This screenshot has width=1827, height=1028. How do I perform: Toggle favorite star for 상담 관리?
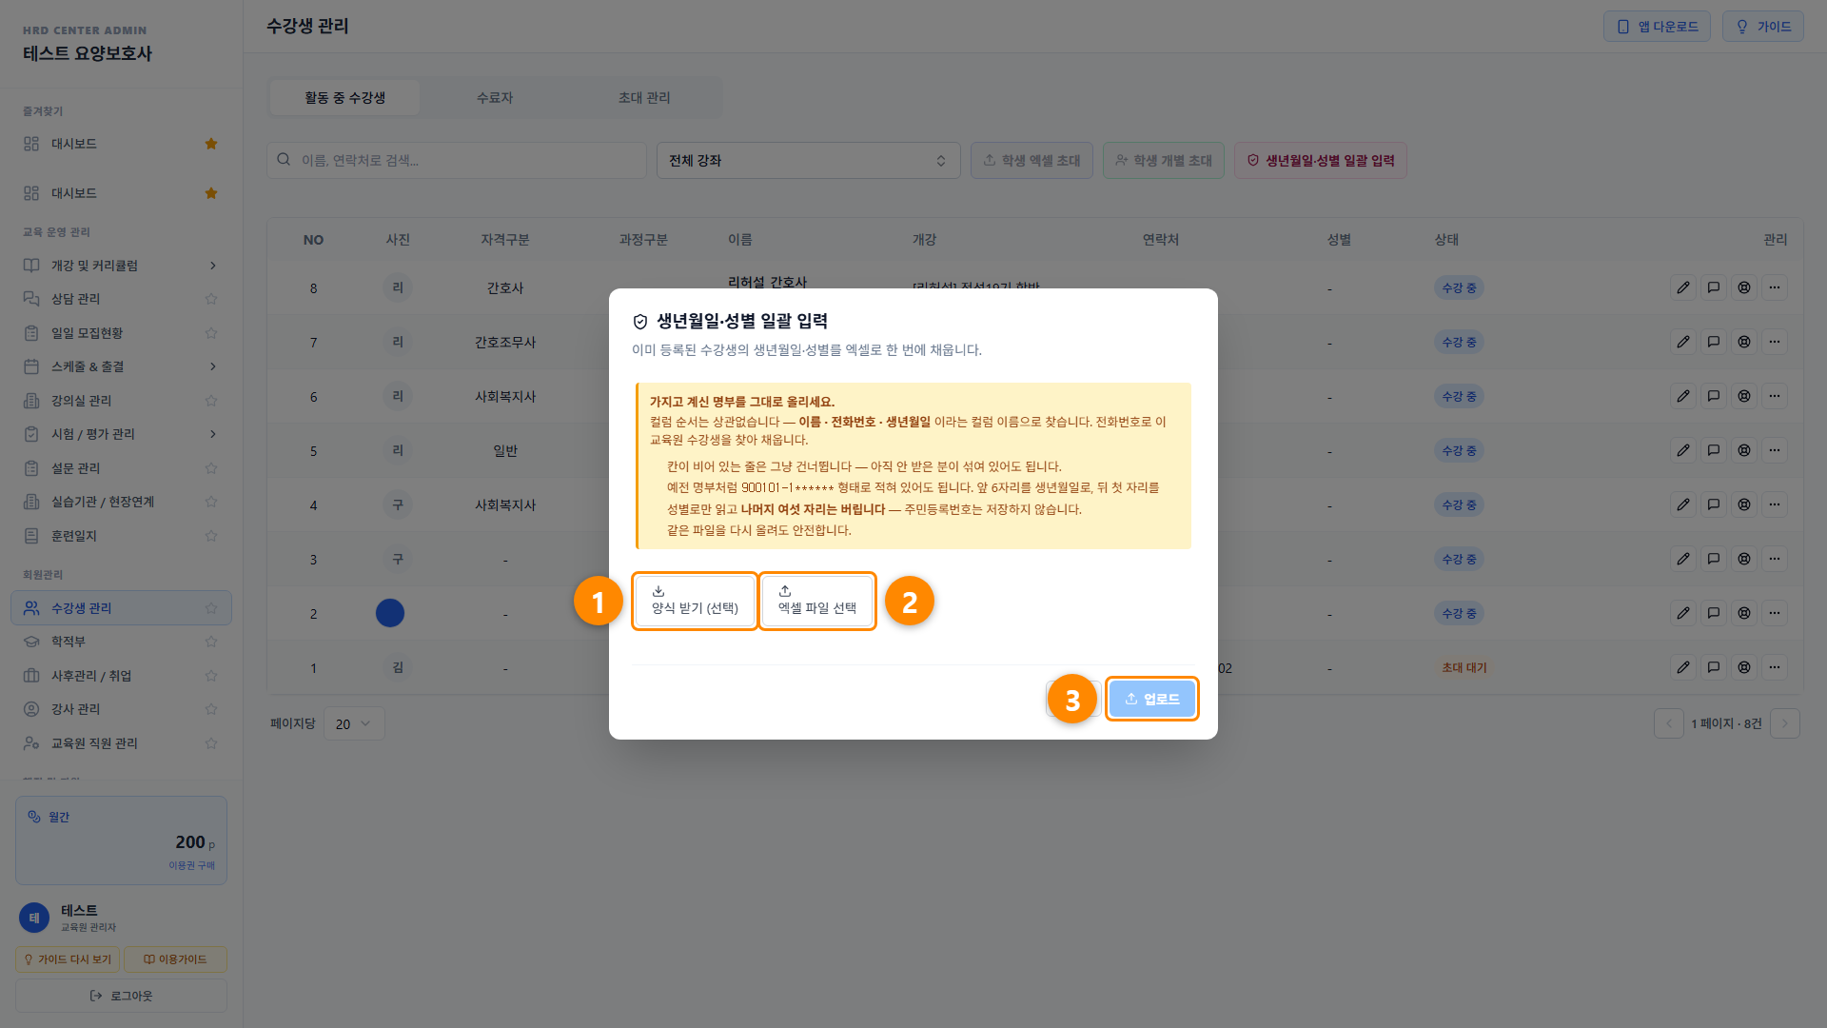coord(211,299)
